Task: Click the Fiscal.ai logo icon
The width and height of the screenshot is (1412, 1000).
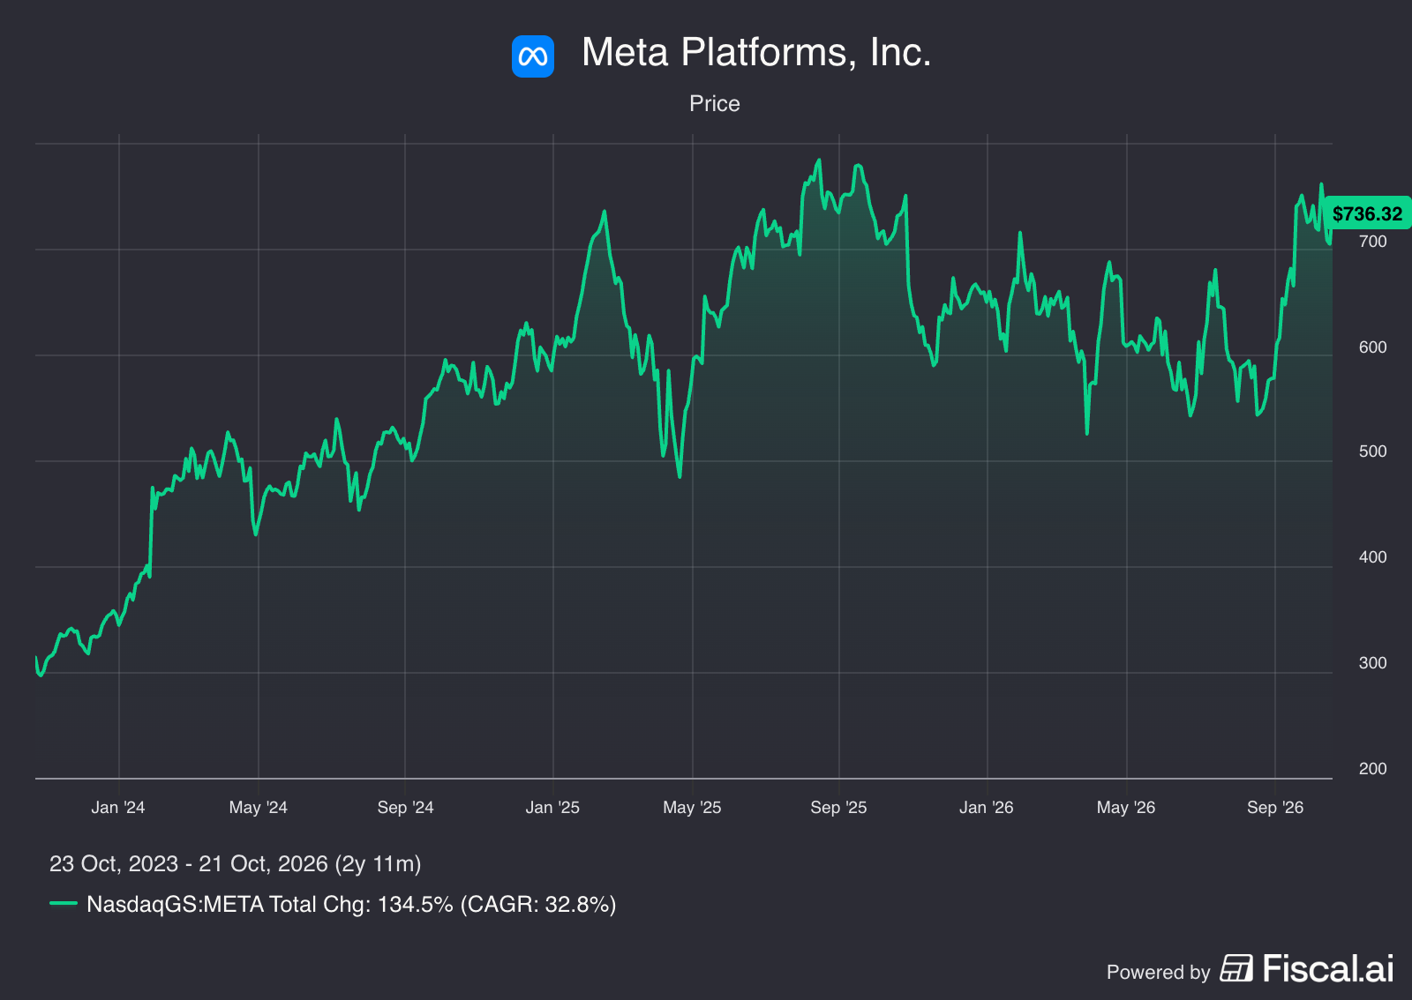Action: [1236, 968]
